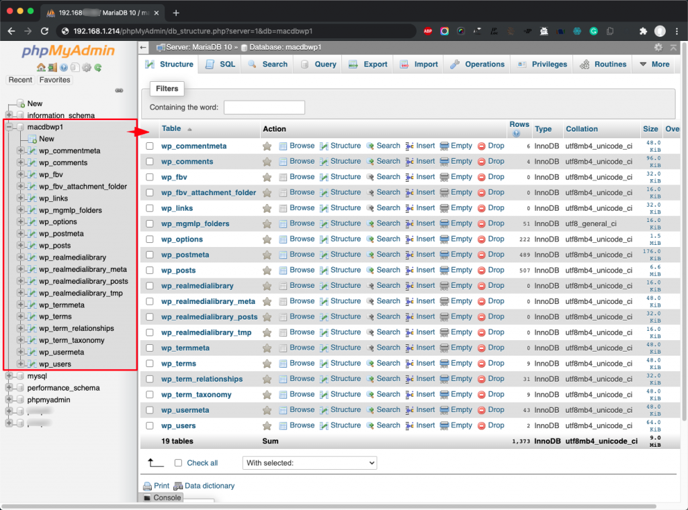Switch to the Export tab
The height and width of the screenshot is (510, 688).
pyautogui.click(x=368, y=64)
